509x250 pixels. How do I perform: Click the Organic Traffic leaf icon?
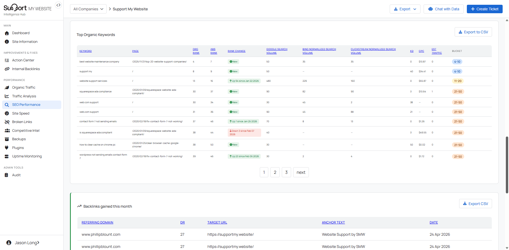pyautogui.click(x=7, y=88)
